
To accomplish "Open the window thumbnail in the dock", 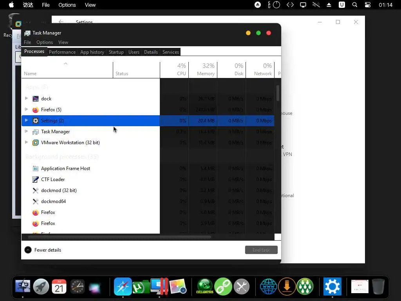I will (359, 286).
